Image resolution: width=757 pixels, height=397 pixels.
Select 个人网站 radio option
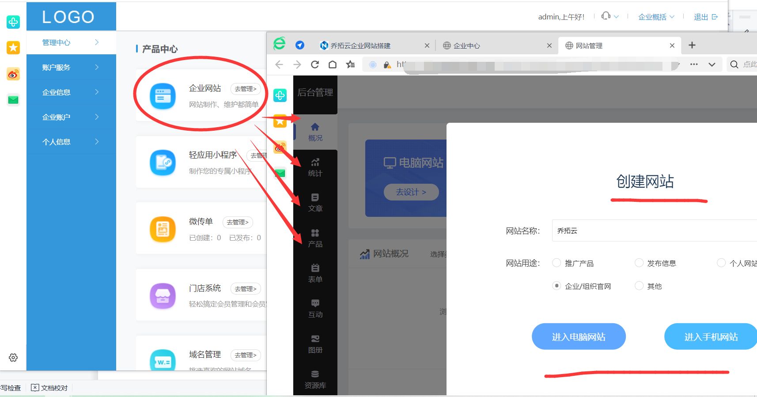(x=721, y=263)
